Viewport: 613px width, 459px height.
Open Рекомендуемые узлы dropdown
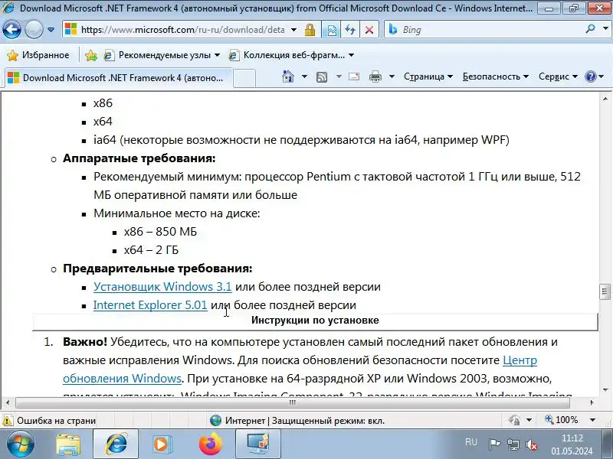[x=162, y=55]
